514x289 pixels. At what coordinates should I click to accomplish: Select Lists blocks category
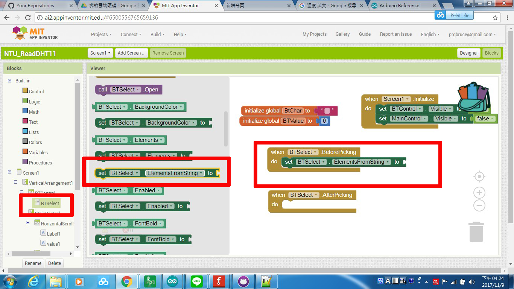pos(34,132)
